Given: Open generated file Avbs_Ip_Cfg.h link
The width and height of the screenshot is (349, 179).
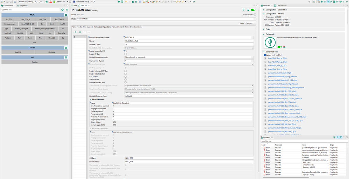Looking at the screenshot, I should pos(279,73).
